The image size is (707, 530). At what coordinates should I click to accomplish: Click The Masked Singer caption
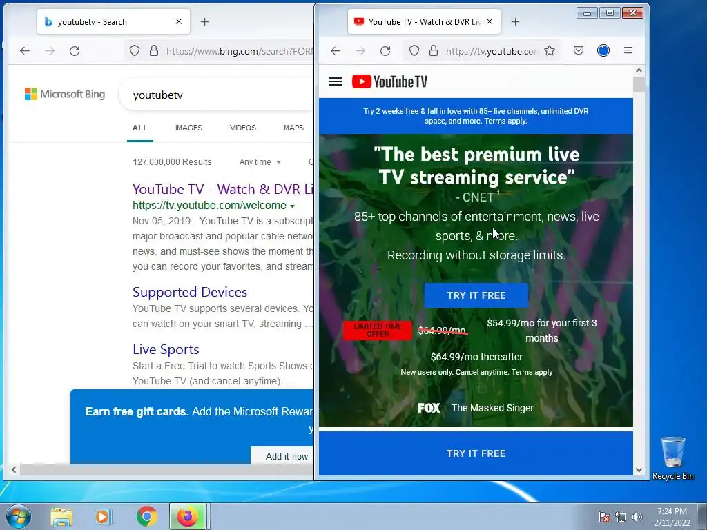point(492,407)
